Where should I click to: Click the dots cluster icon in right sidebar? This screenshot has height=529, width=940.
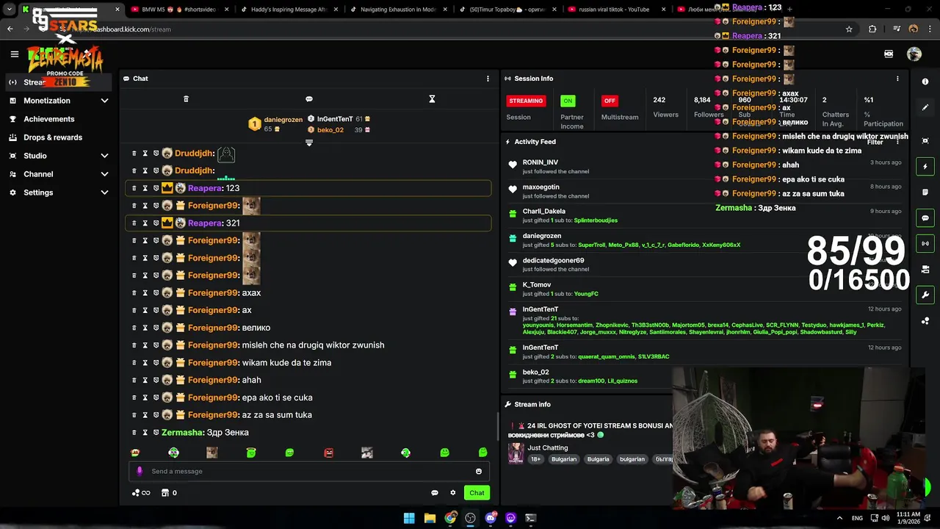(x=925, y=321)
